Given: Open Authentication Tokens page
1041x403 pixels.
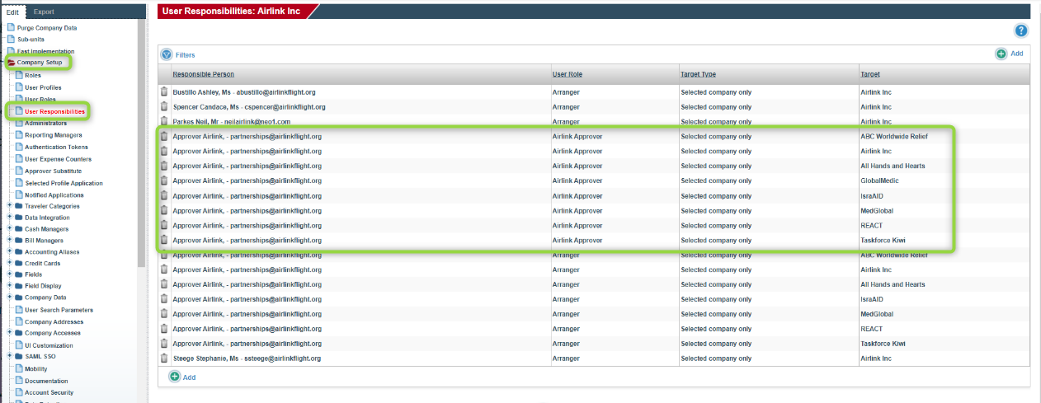Looking at the screenshot, I should 56,147.
